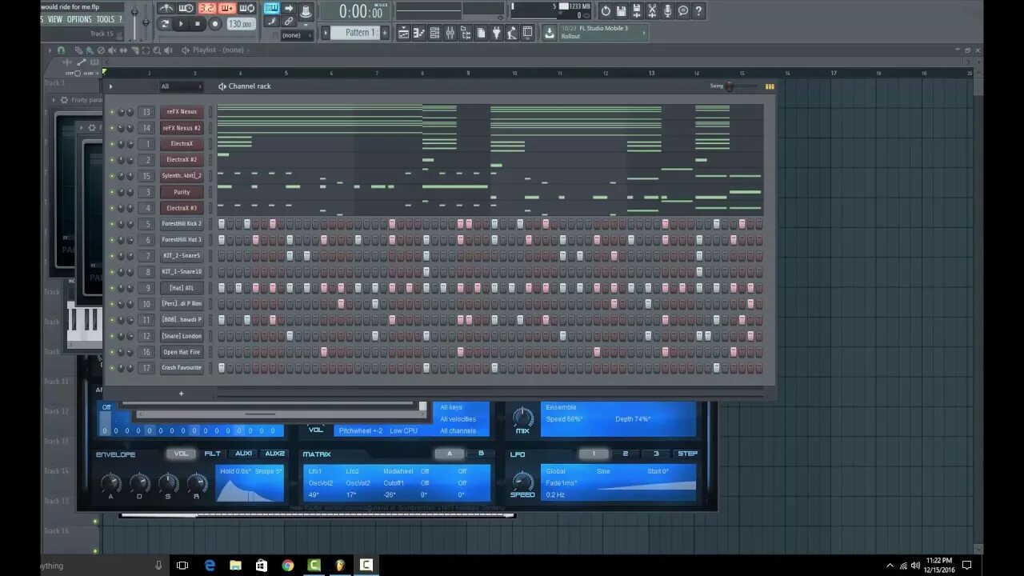Toggle wait for input before recording
The width and height of the screenshot is (1024, 576).
[186, 8]
